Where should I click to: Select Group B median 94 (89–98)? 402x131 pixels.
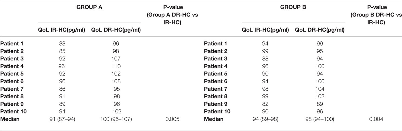point(265,119)
